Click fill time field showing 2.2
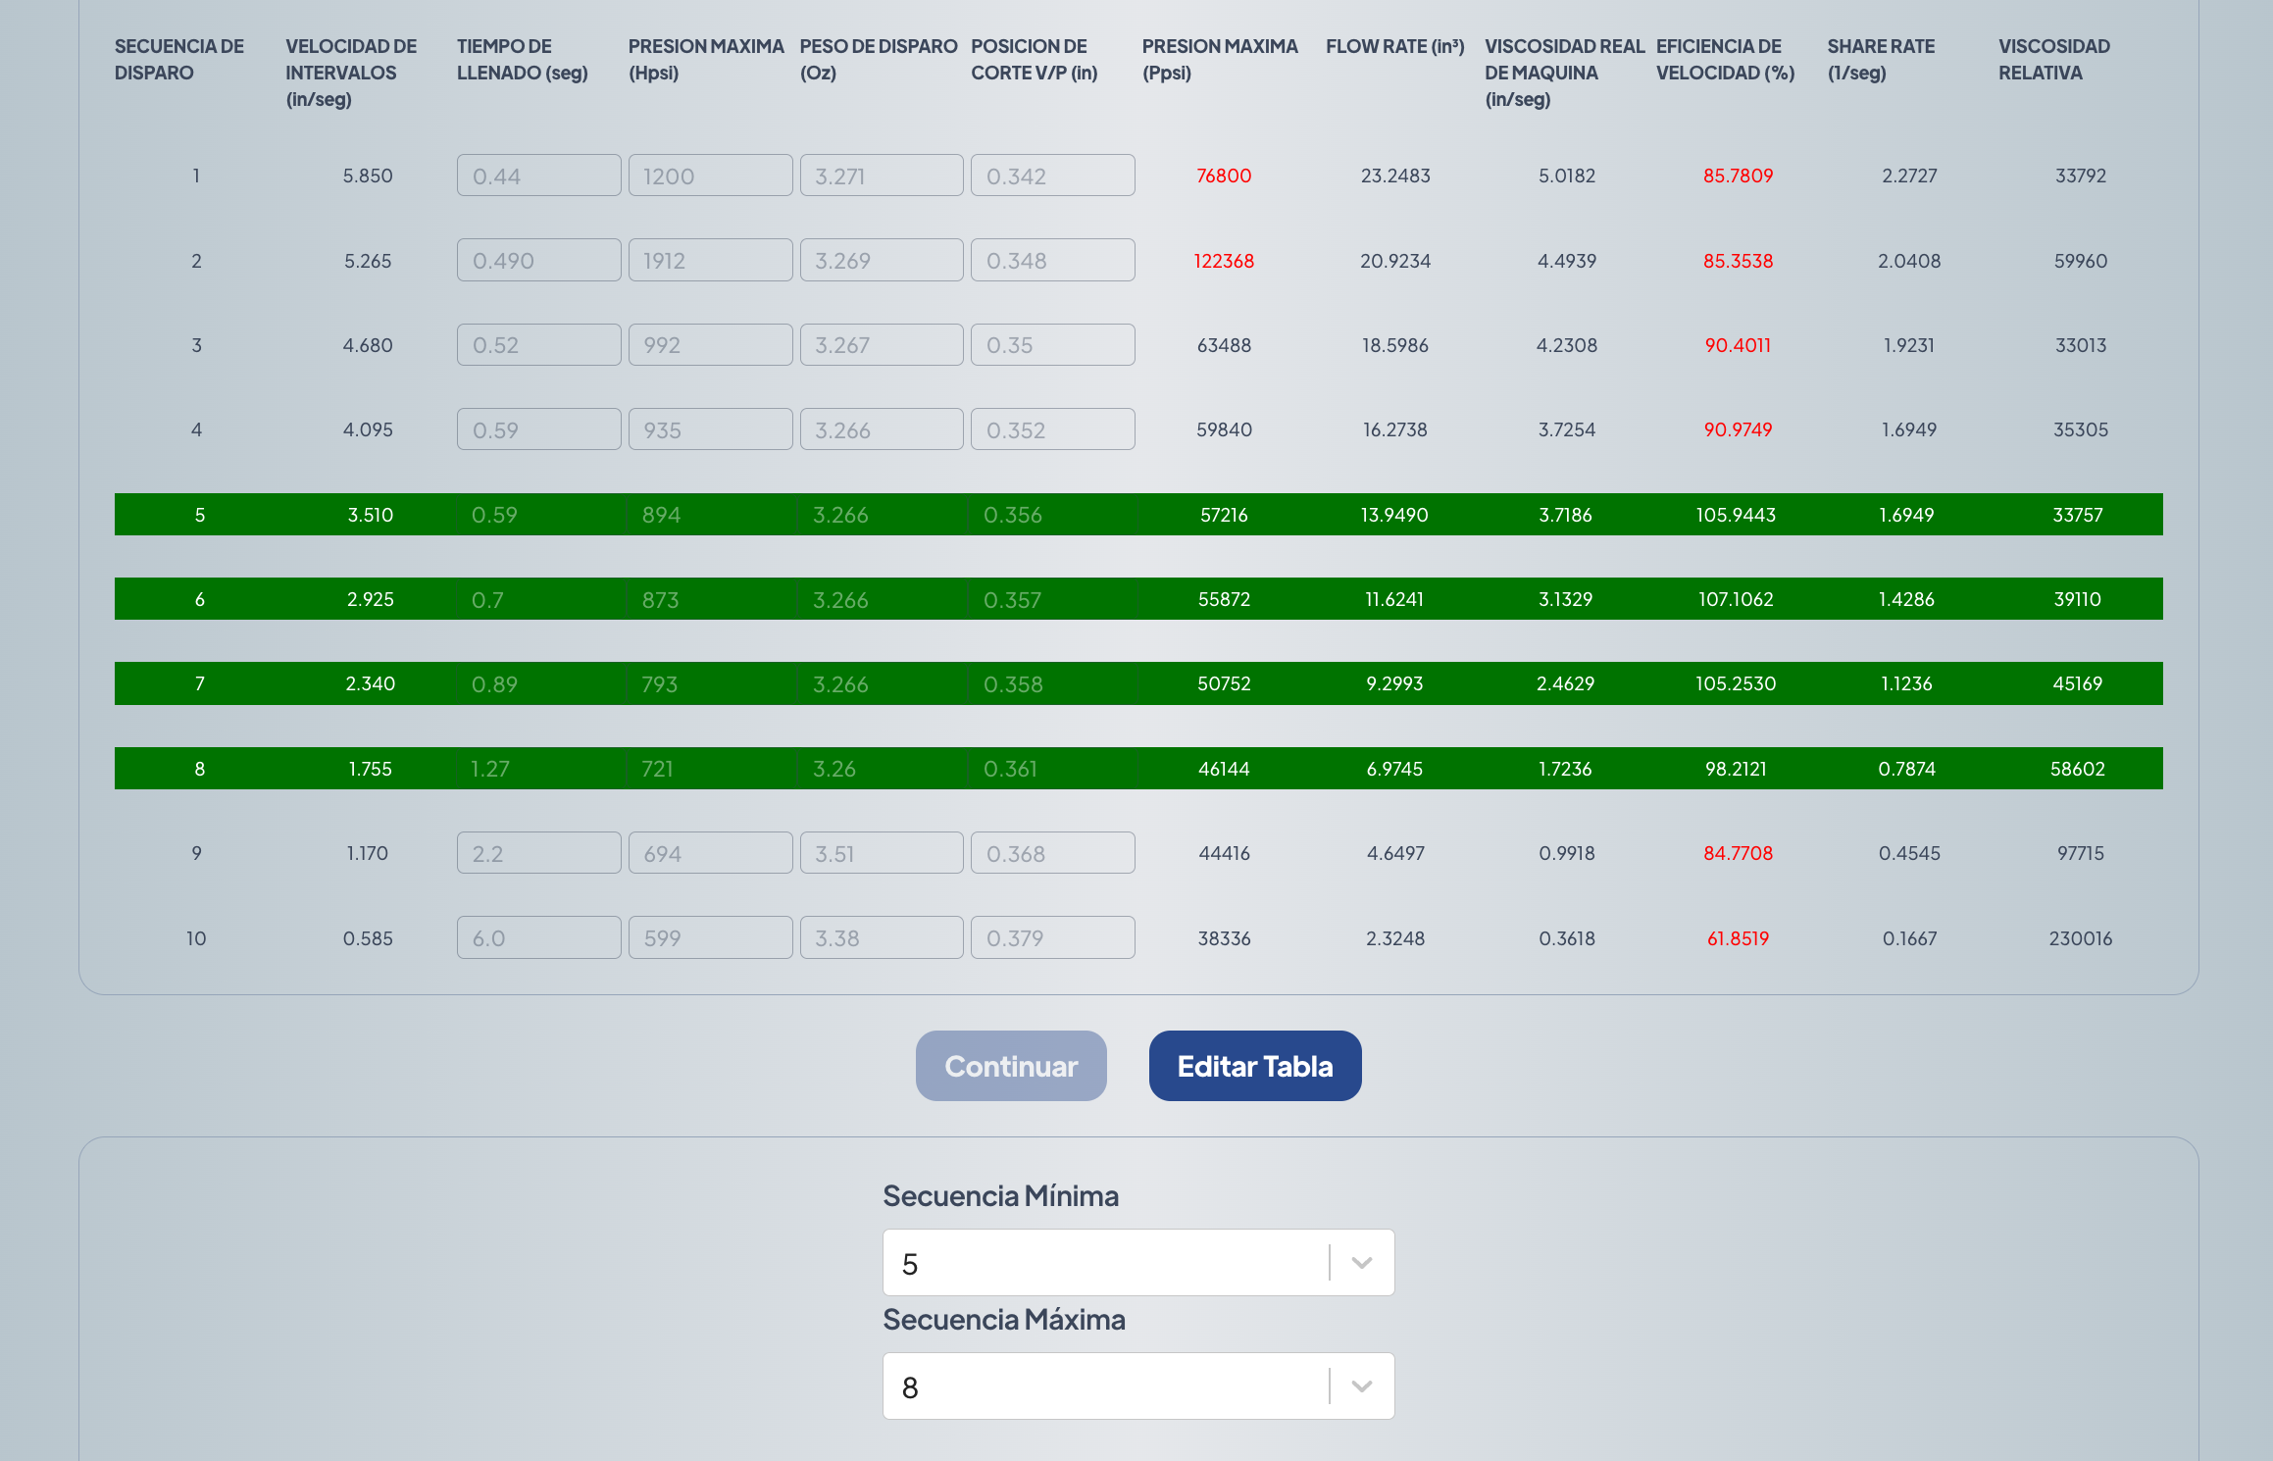The height and width of the screenshot is (1461, 2273). pyautogui.click(x=538, y=853)
